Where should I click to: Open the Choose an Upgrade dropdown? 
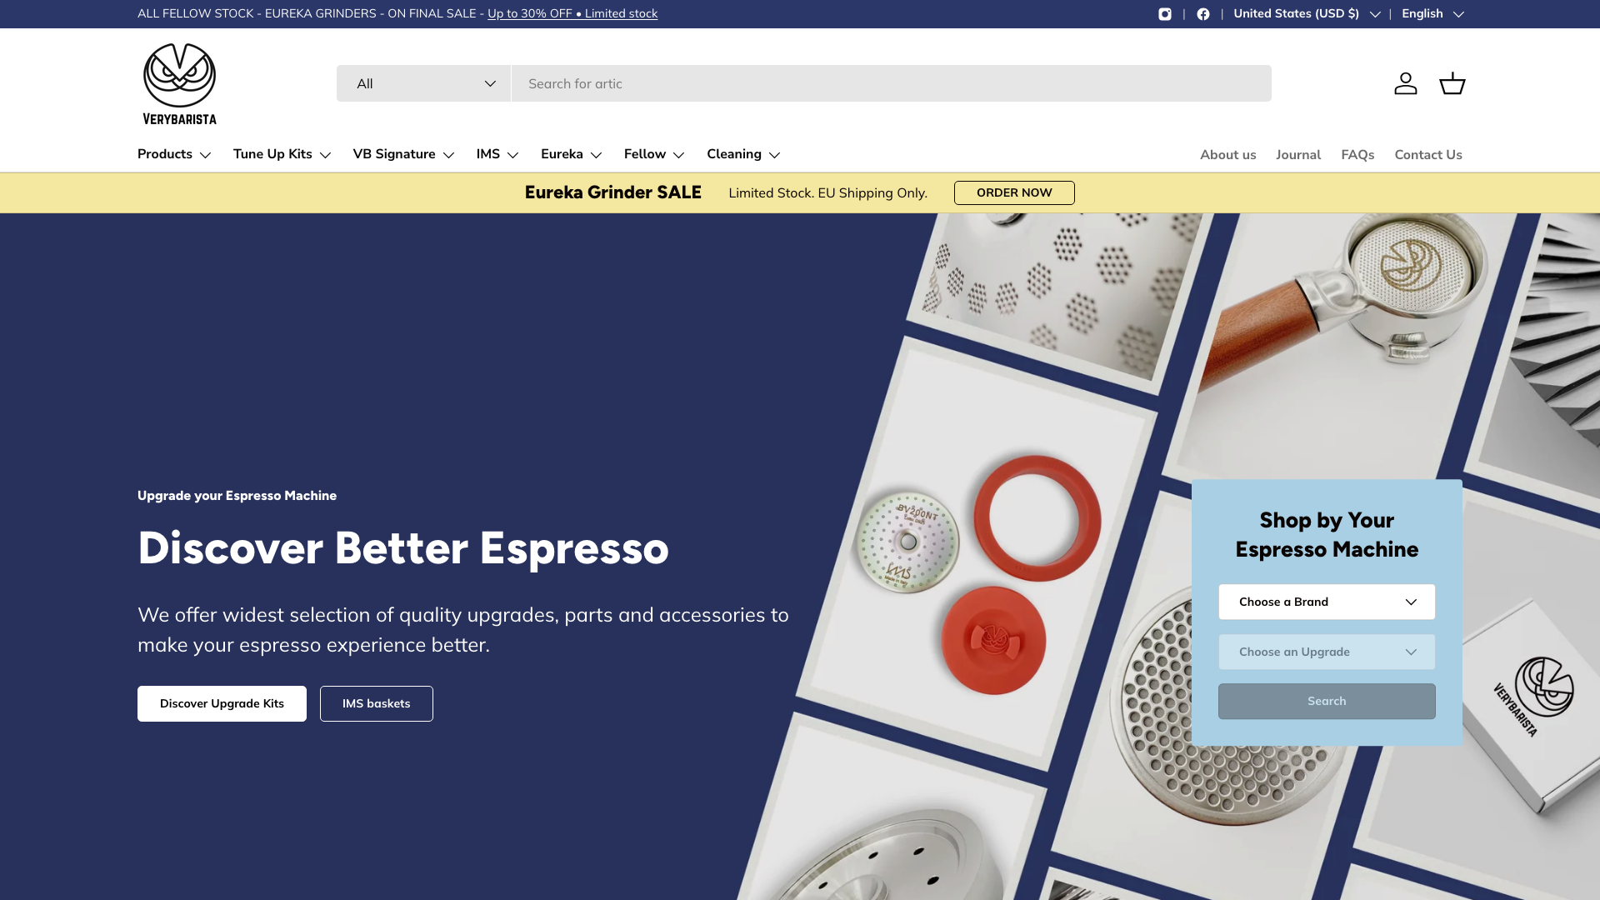pos(1327,652)
